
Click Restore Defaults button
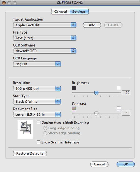[x=30, y=153]
